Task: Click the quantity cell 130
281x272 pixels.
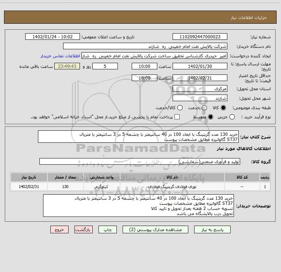Action: pos(65,187)
